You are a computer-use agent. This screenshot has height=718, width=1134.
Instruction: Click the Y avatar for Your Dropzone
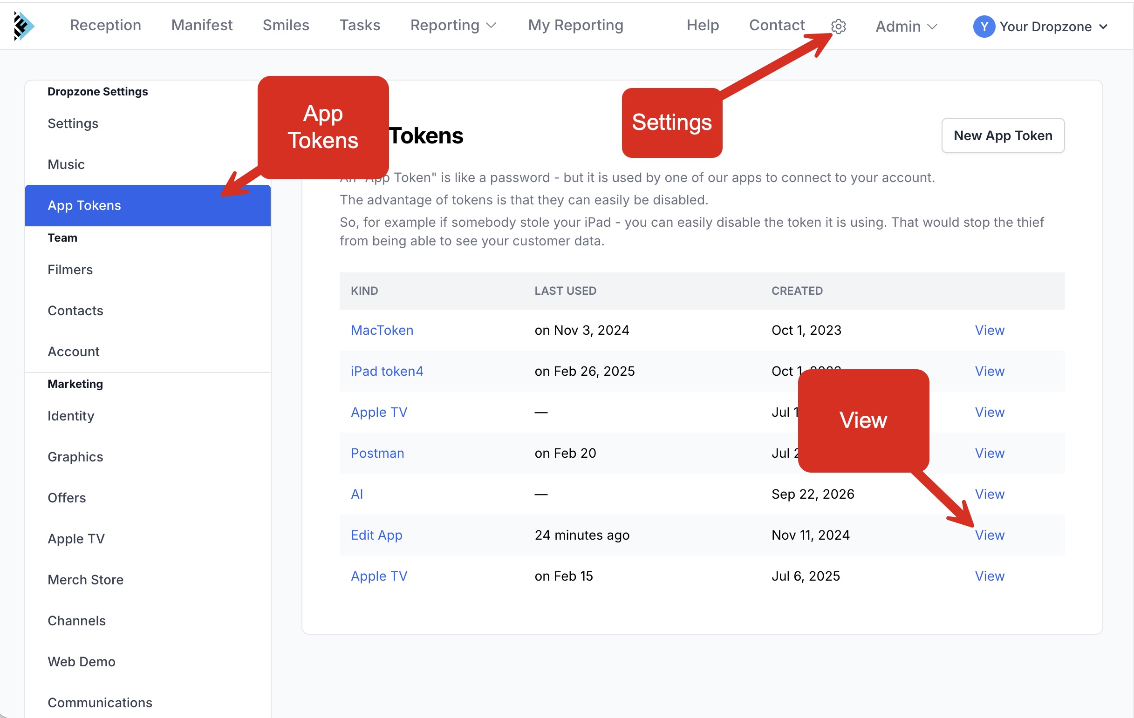[x=984, y=27]
